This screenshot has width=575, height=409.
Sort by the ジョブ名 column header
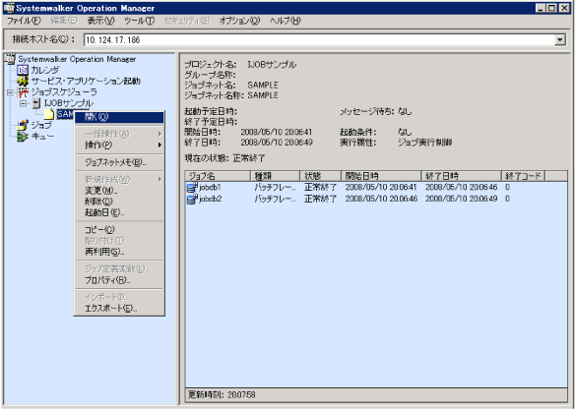coord(219,176)
